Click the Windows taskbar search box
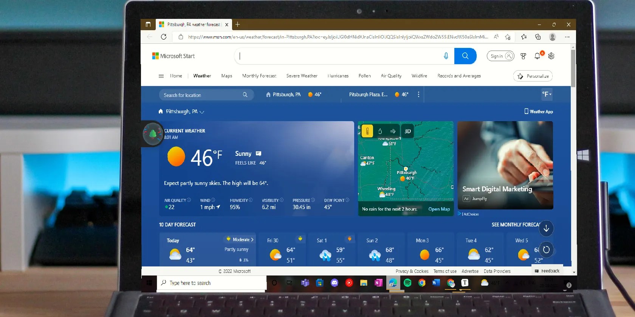Viewport: 635px width, 317px height. pyautogui.click(x=212, y=283)
